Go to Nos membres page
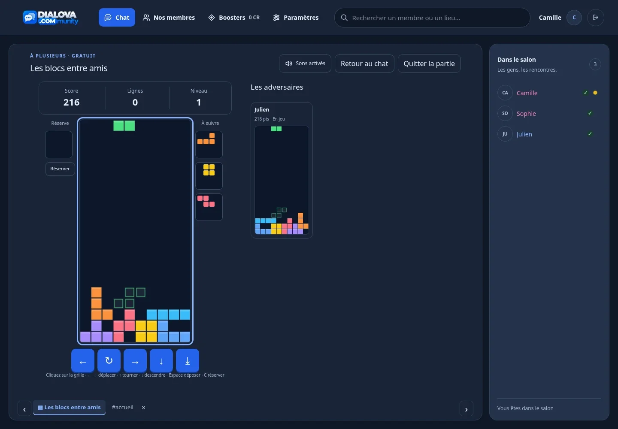618x429 pixels. tap(169, 18)
